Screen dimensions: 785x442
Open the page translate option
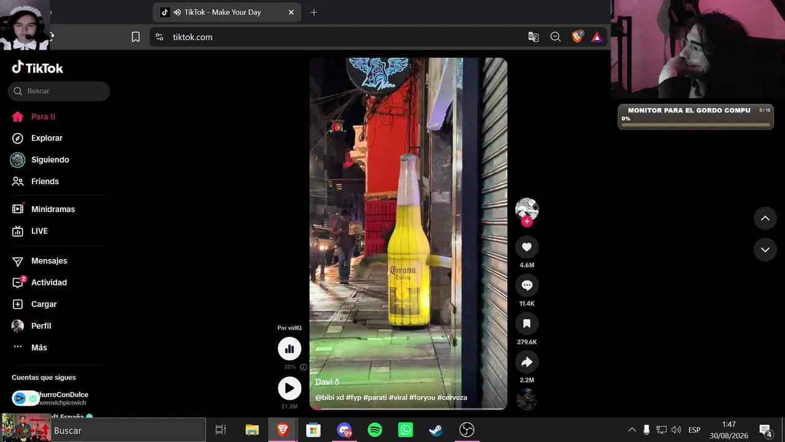534,37
